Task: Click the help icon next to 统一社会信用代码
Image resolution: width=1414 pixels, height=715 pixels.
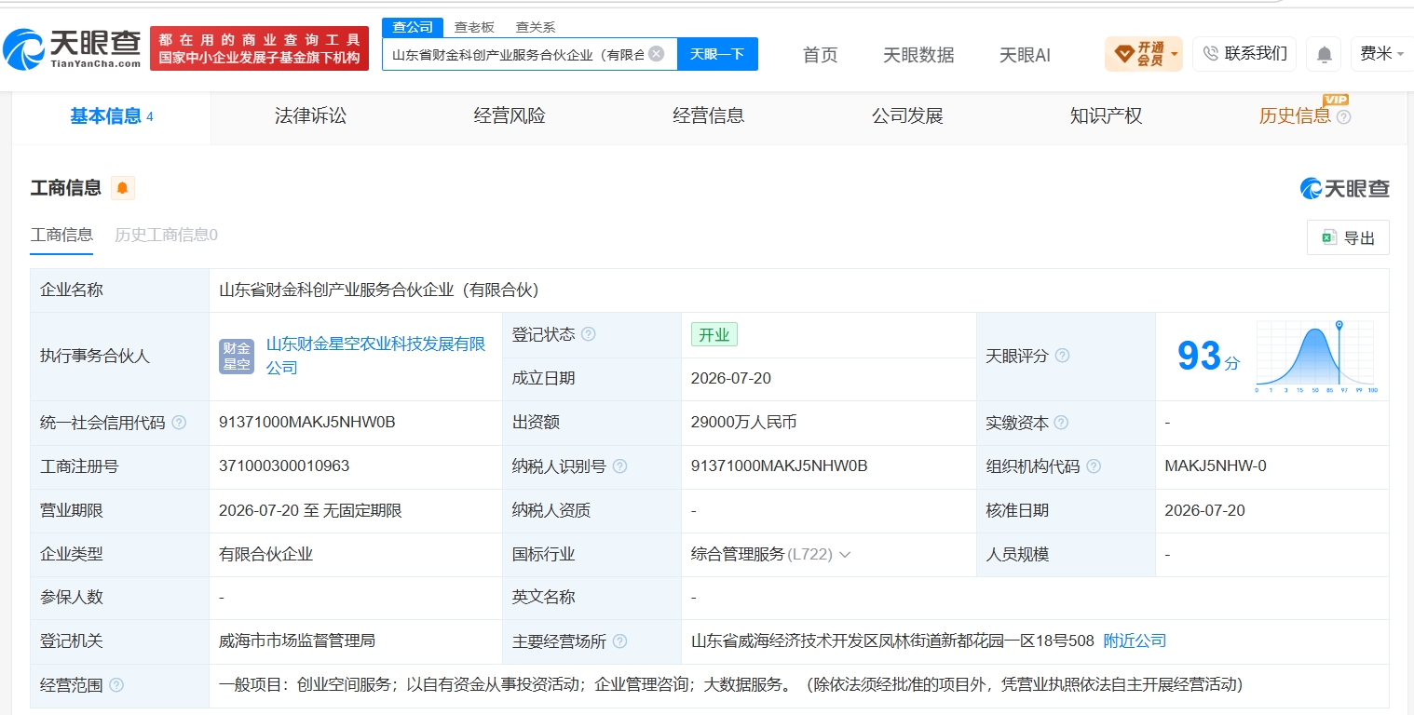Action: click(179, 423)
